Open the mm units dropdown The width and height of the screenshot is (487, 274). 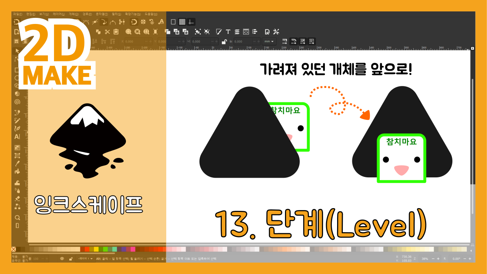tap(269, 41)
